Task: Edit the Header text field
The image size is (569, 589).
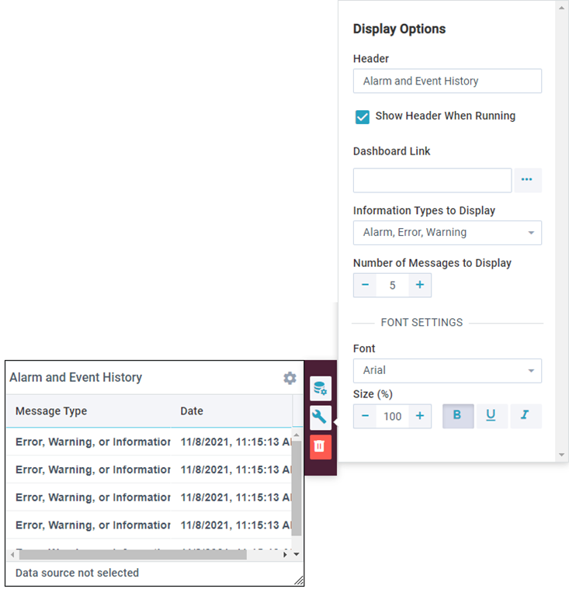Action: [447, 81]
